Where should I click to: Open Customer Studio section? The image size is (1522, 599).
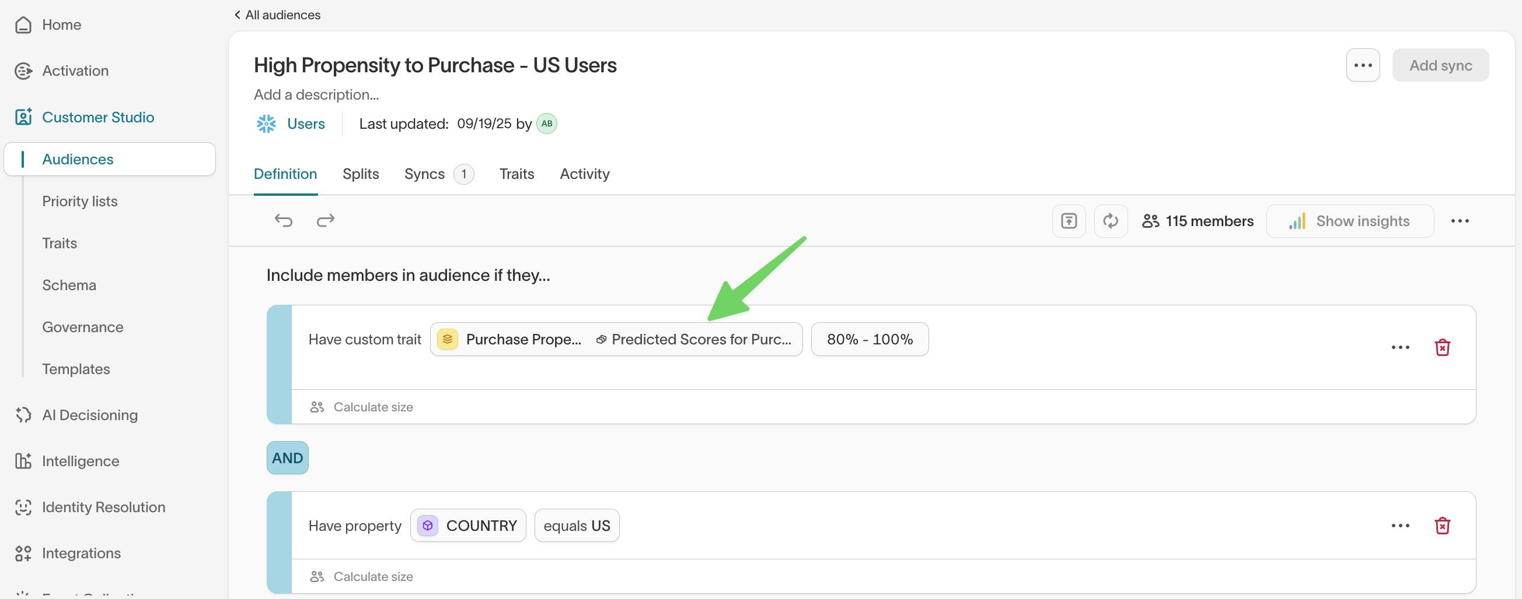point(98,118)
